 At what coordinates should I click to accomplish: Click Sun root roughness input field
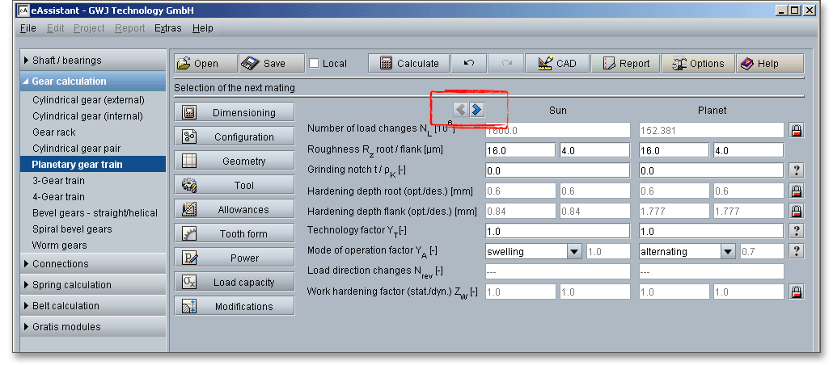pos(520,150)
